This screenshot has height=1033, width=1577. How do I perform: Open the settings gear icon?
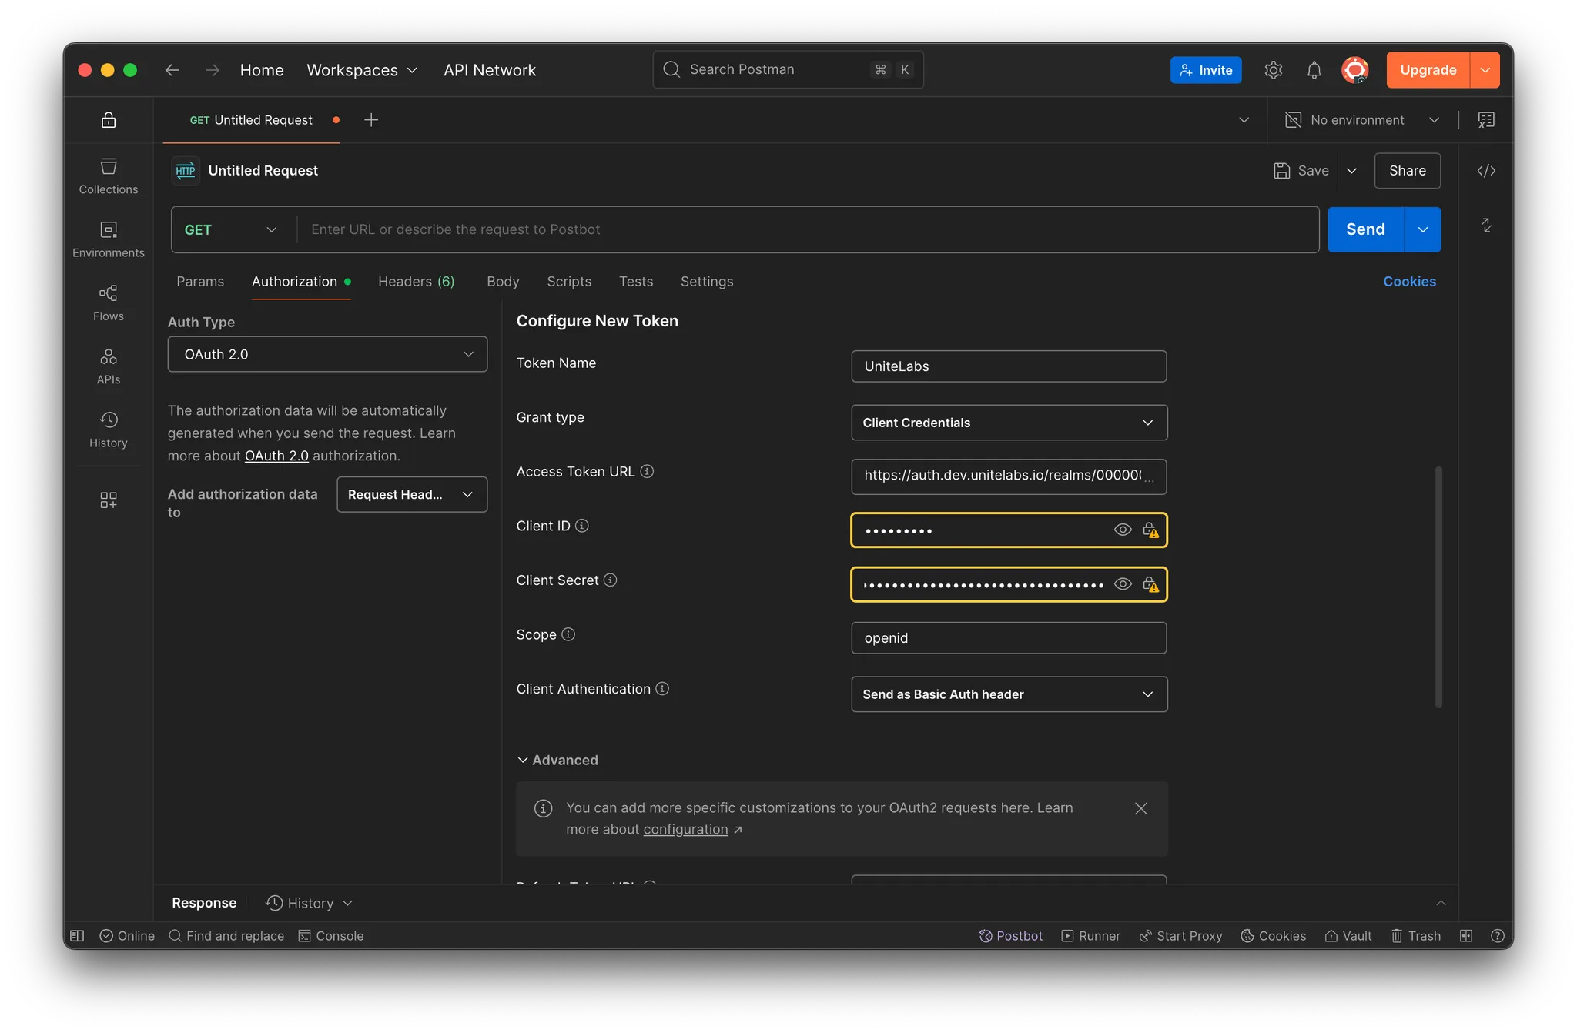tap(1273, 70)
